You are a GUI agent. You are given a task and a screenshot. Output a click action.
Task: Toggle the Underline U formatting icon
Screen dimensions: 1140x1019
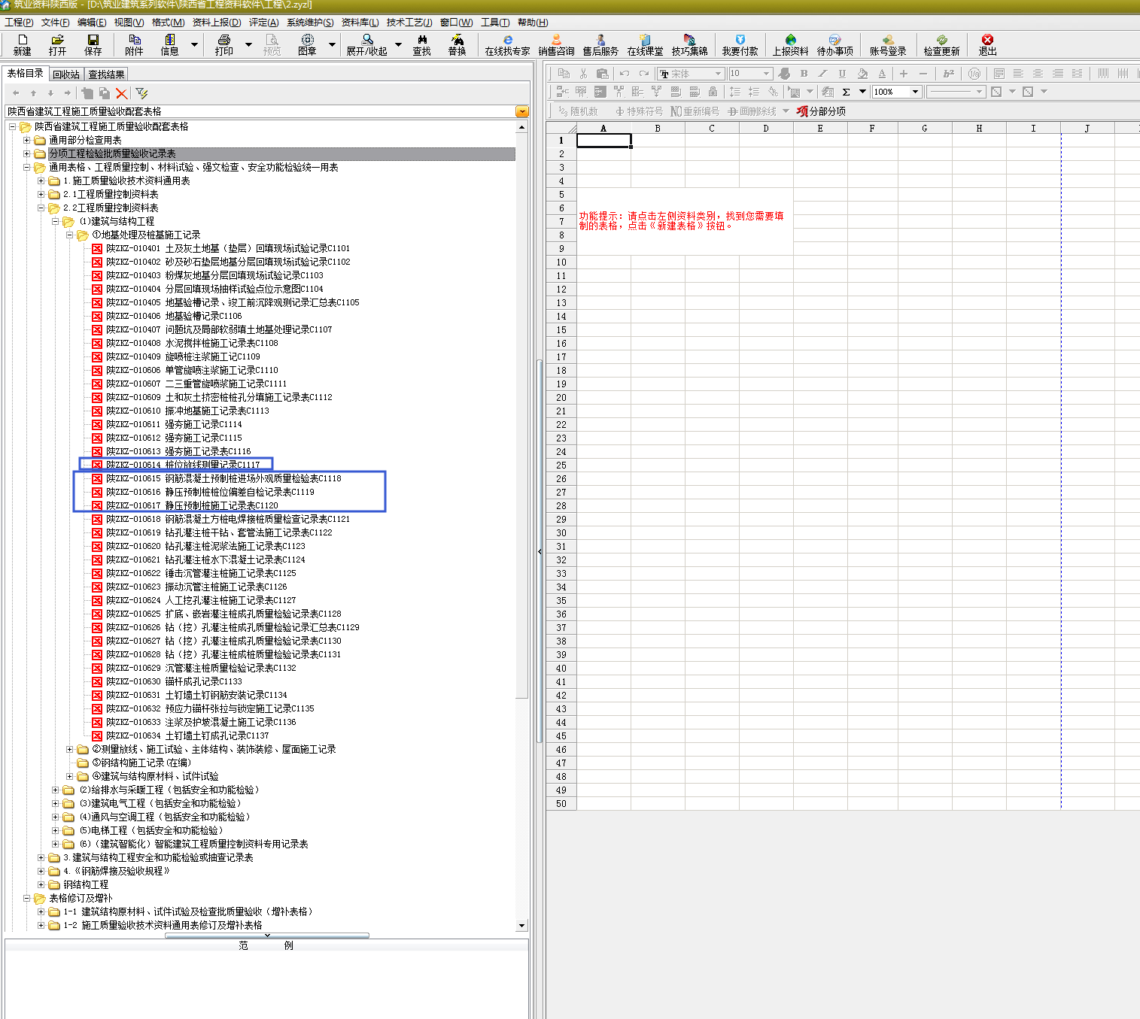click(x=842, y=74)
